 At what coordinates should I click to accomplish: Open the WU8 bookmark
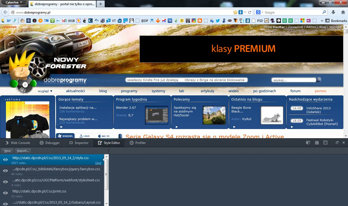coord(71,21)
